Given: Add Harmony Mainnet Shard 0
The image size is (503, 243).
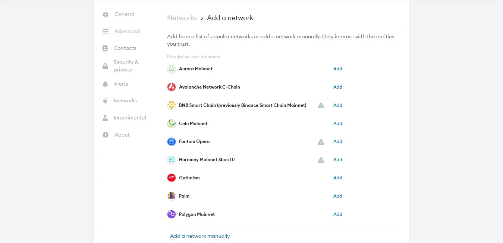Looking at the screenshot, I should 338,160.
